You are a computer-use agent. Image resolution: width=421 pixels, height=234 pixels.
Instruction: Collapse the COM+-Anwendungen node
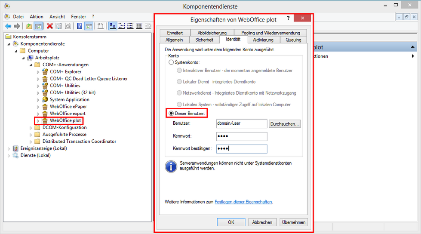31,65
